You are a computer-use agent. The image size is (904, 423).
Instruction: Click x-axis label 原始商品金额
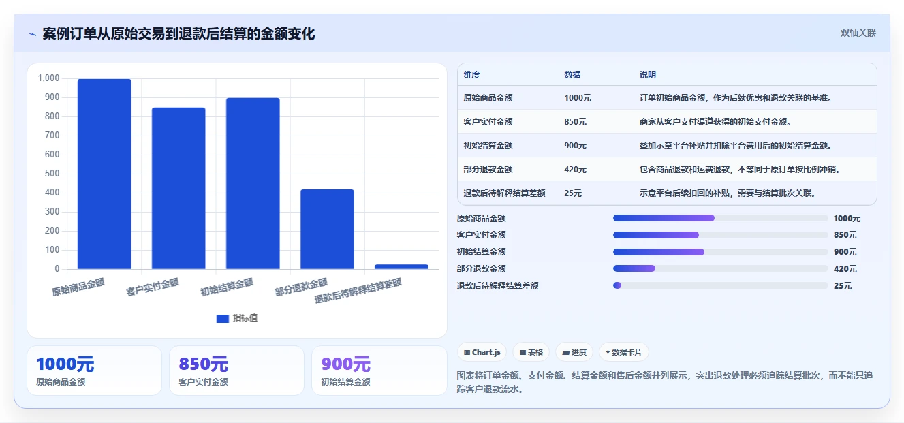pos(78,287)
